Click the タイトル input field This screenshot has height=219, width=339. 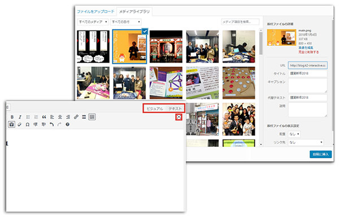308,73
